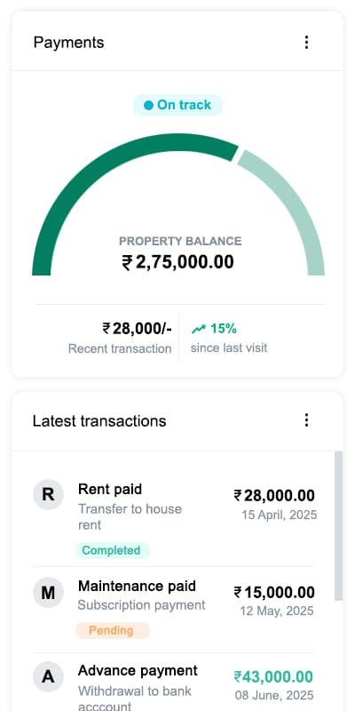Click the green upward trend arrow icon
Image resolution: width=355 pixels, height=711 pixels.
(x=198, y=329)
